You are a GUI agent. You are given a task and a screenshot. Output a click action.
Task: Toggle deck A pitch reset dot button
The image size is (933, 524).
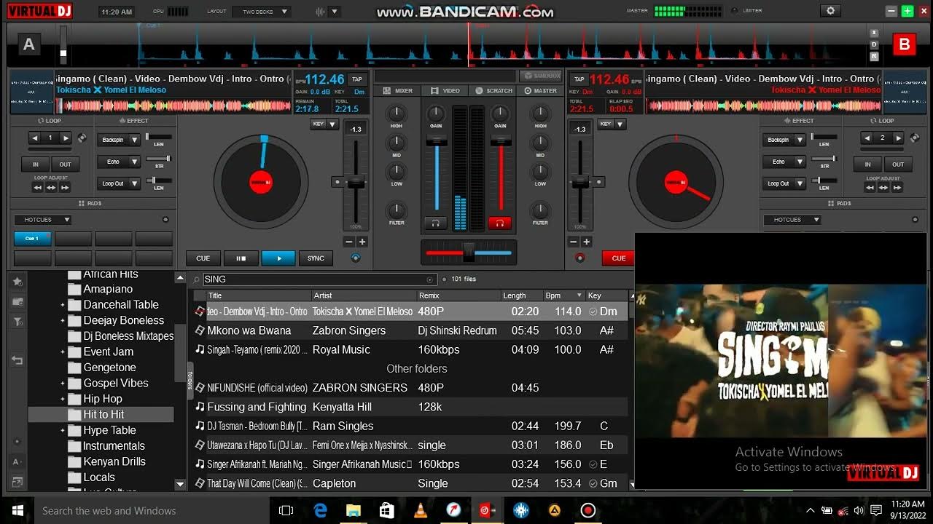(x=337, y=181)
